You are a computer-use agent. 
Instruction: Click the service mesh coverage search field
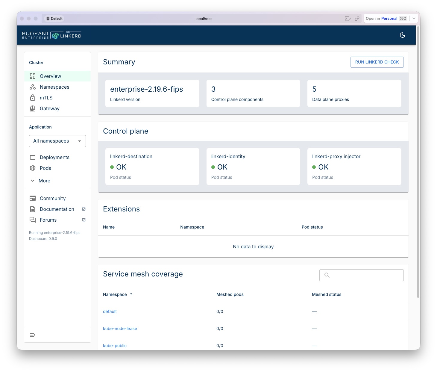point(361,275)
